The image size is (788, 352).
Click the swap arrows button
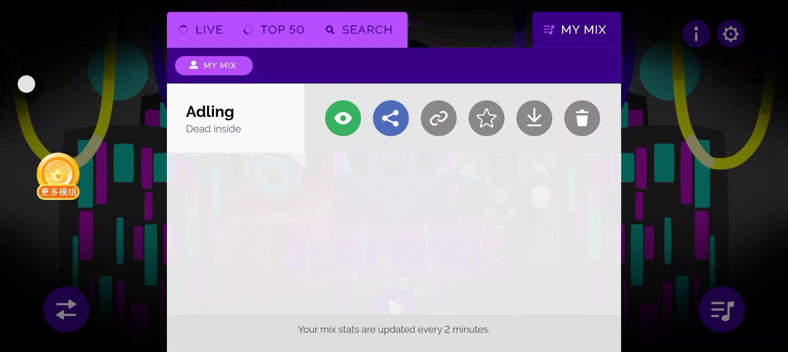[66, 309]
